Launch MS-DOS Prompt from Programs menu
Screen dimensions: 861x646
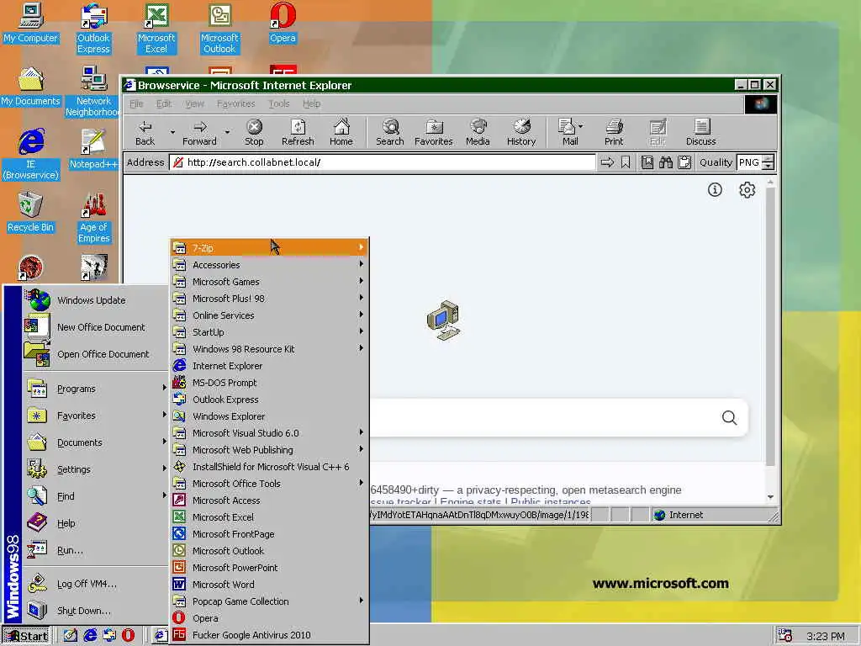(269, 383)
